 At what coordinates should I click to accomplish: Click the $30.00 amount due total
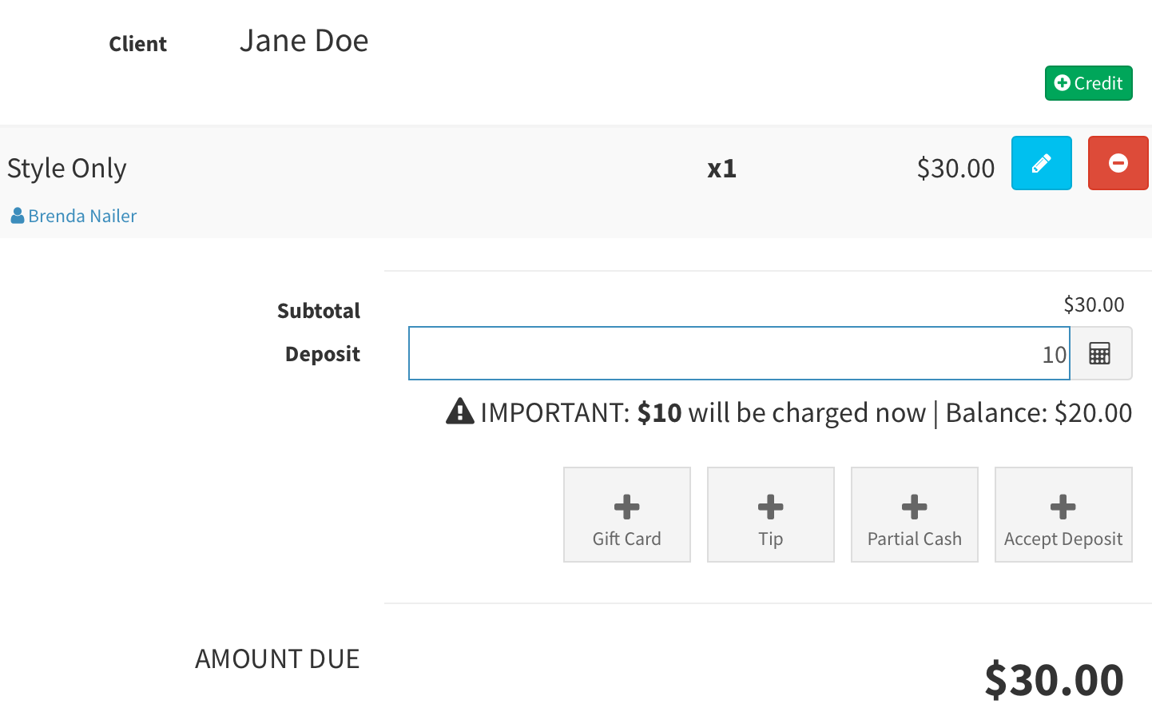pyautogui.click(x=1053, y=679)
